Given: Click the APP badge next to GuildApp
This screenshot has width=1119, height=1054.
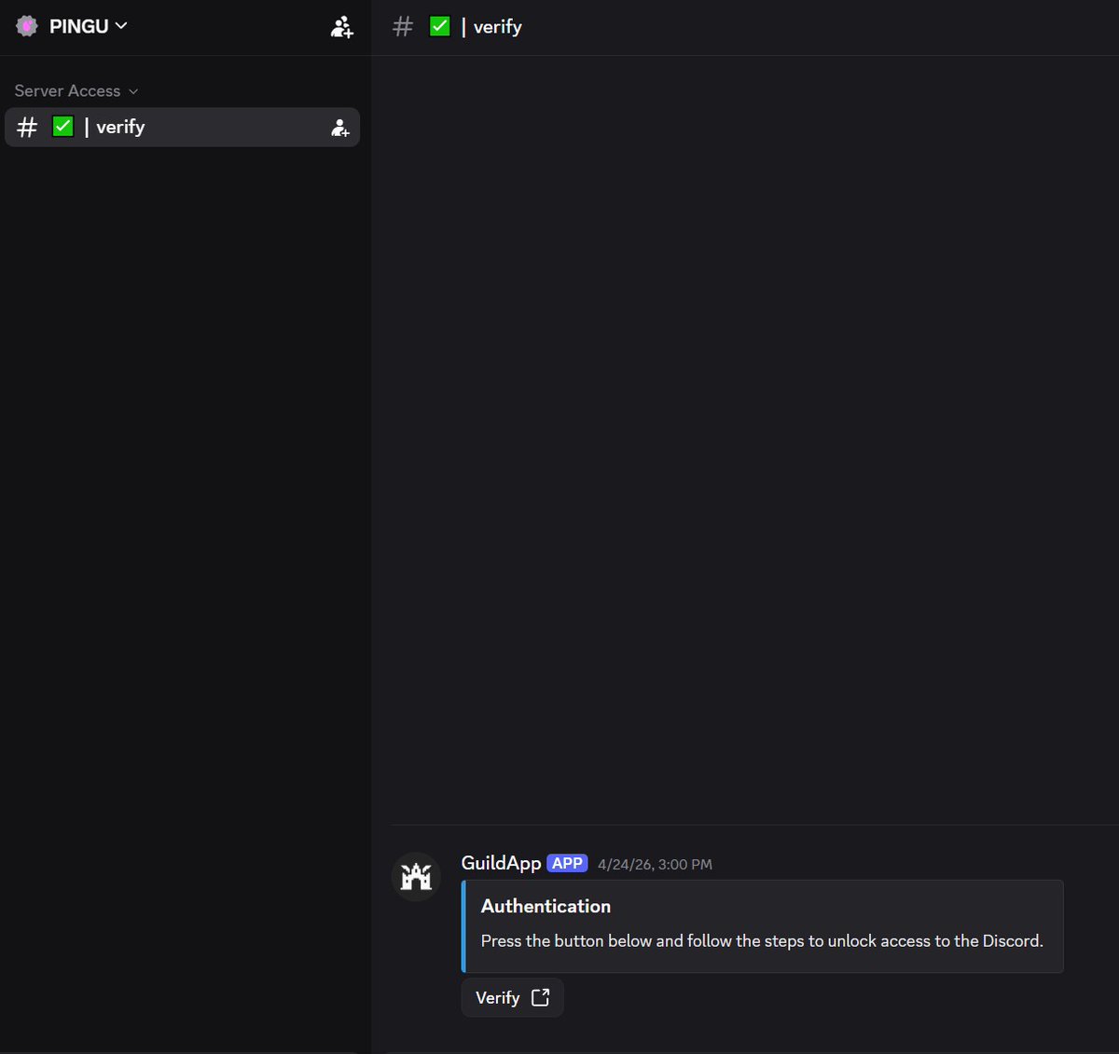Looking at the screenshot, I should click(567, 863).
